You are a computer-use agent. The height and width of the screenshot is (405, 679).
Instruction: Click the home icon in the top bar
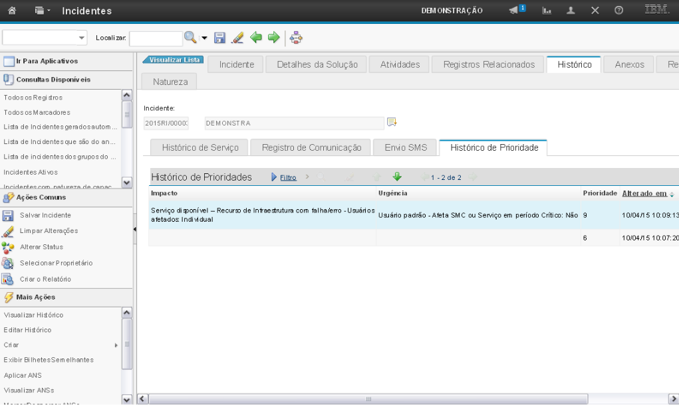[x=11, y=11]
